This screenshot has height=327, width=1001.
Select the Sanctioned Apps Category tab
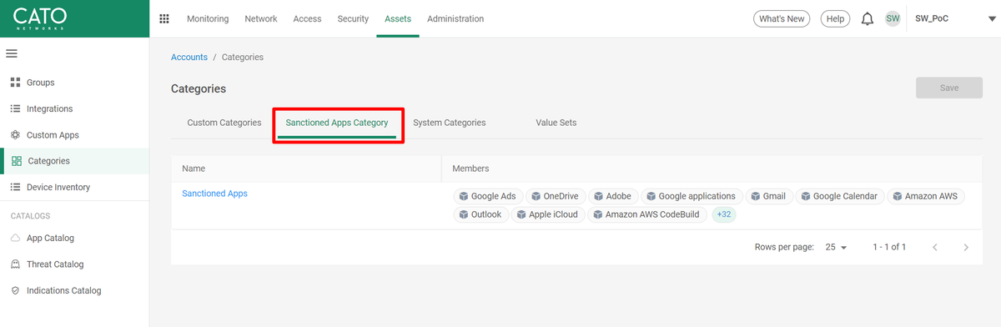337,123
